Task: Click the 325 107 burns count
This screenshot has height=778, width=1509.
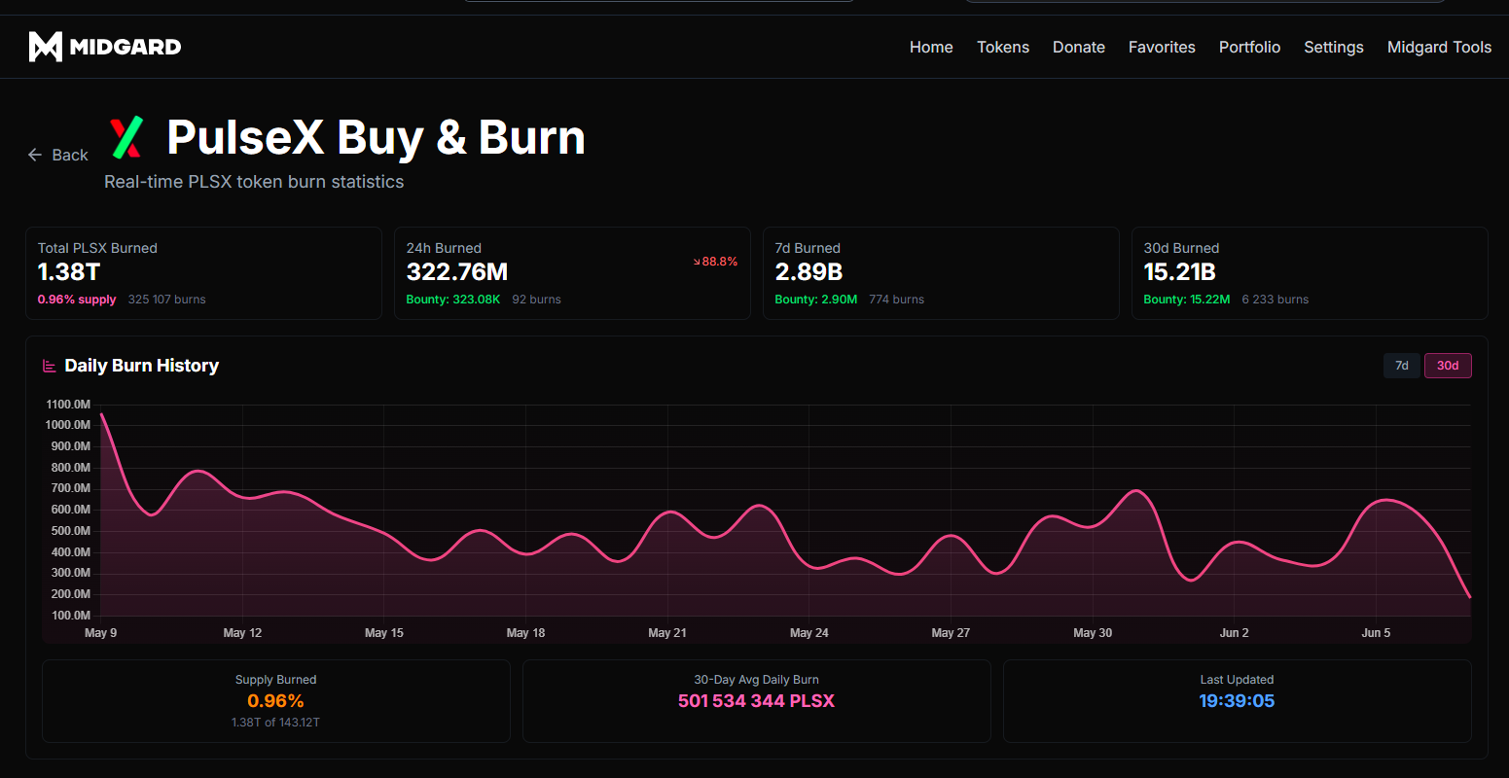Action: (167, 300)
